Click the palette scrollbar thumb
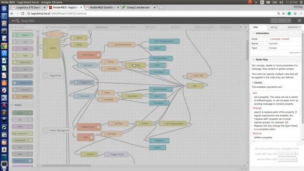The image size is (304, 171). (x=38, y=46)
